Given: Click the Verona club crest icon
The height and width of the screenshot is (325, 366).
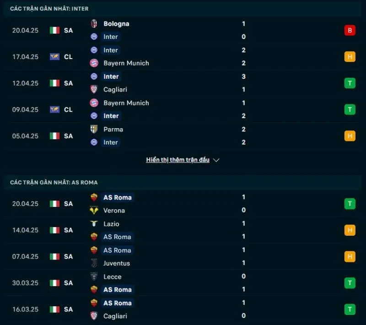Looking at the screenshot, I should point(95,211).
